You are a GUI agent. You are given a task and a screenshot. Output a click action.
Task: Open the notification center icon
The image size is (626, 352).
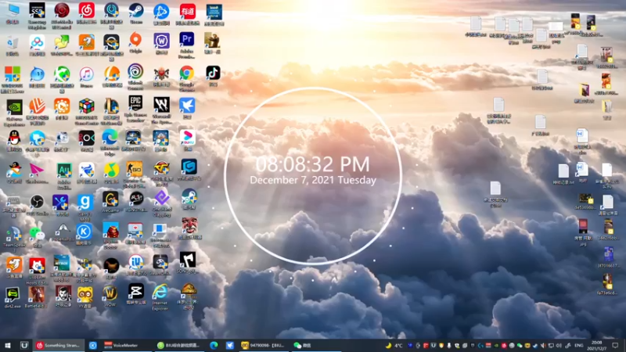(615, 346)
